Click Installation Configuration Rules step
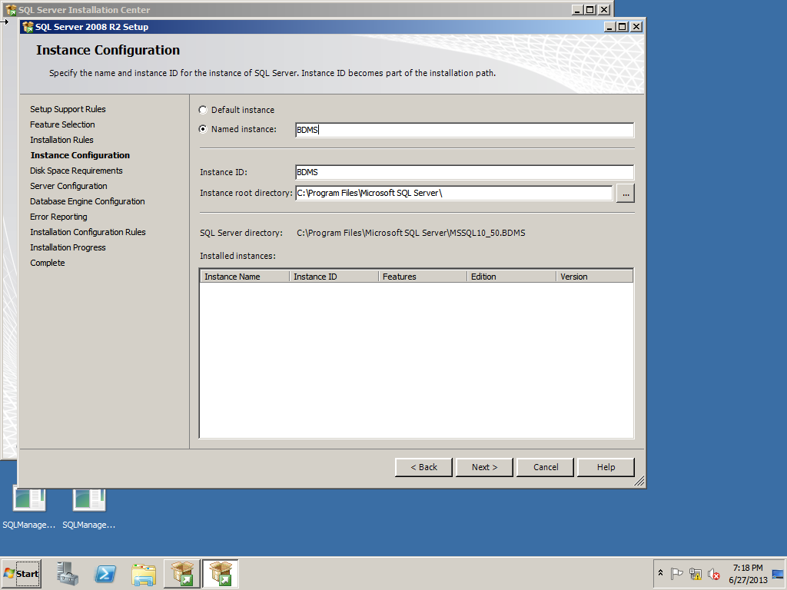This screenshot has height=590, width=787. [88, 232]
